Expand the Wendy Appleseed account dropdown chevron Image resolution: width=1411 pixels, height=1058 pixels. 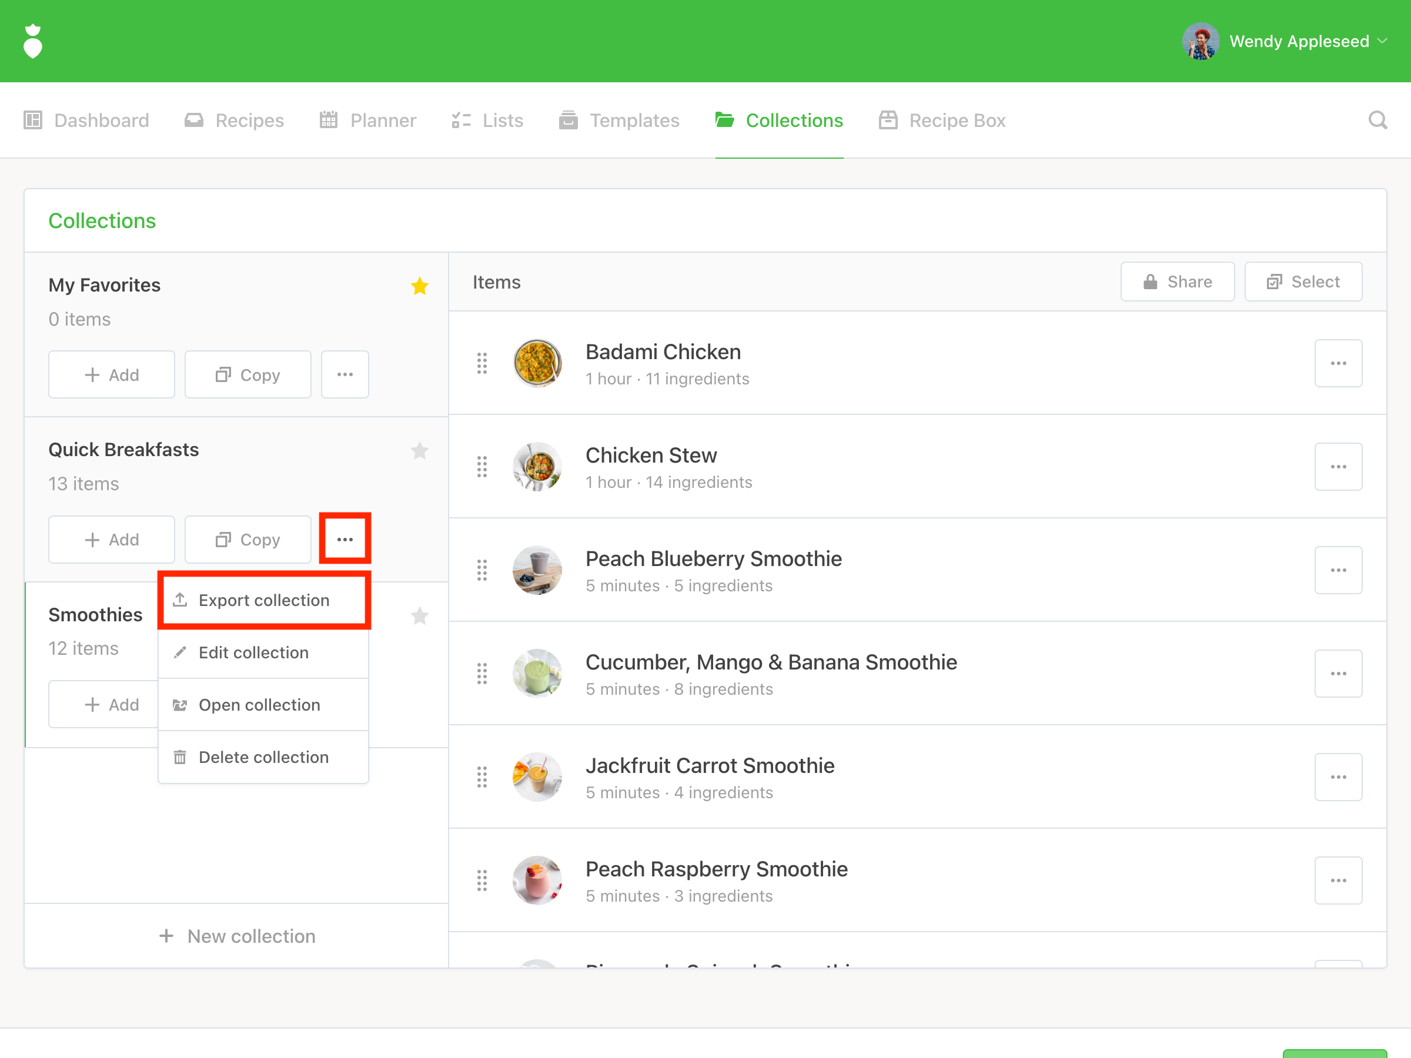click(x=1383, y=42)
